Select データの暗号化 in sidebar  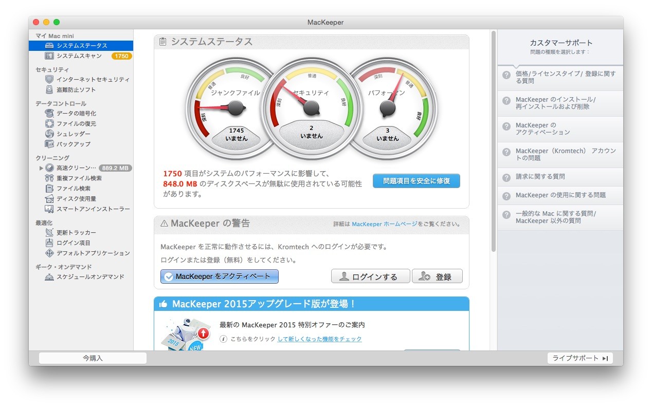81,114
